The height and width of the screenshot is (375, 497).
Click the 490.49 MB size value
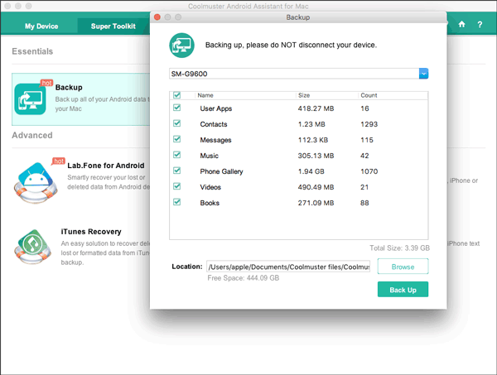[316, 187]
